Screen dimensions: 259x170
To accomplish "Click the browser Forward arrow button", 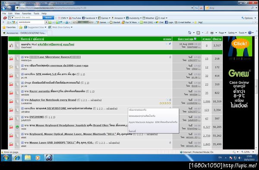I will (x=9, y=8).
